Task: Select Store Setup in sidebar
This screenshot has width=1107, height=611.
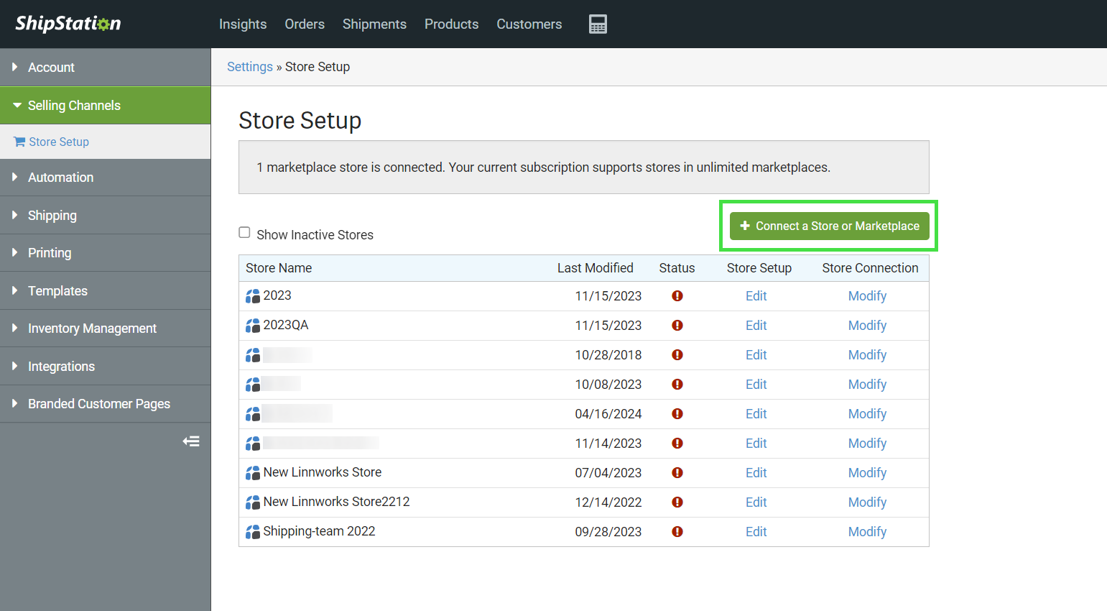Action: coord(59,142)
